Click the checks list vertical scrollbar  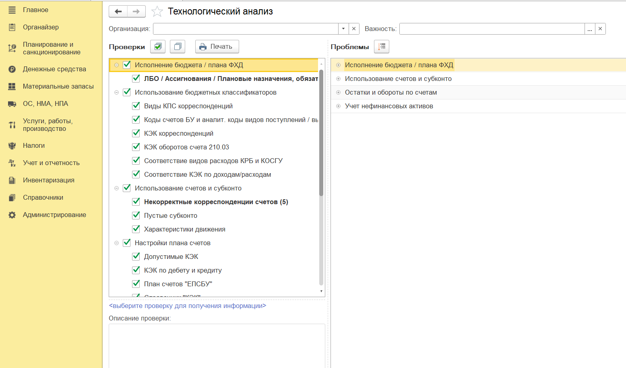tap(321, 161)
